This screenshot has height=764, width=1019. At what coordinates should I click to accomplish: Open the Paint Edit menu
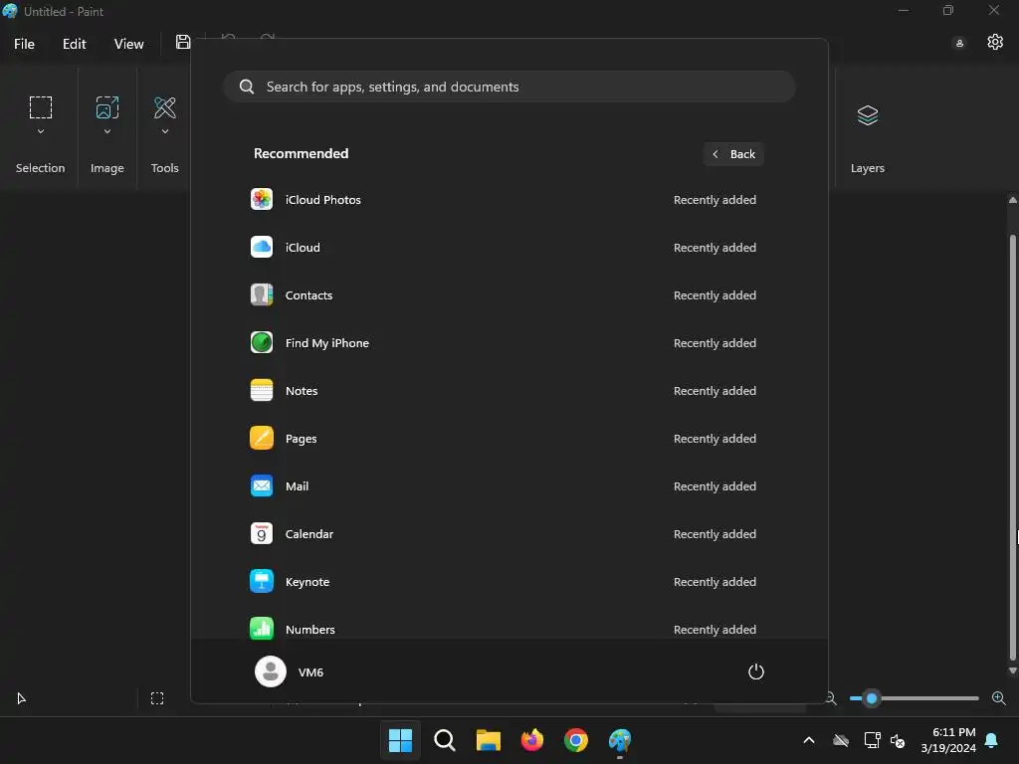[74, 44]
